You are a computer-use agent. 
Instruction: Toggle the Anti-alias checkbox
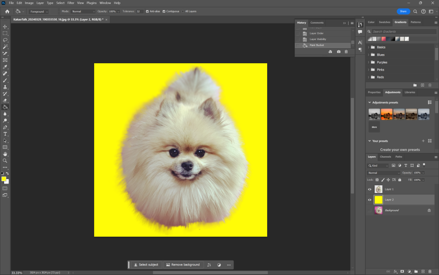pos(147,11)
